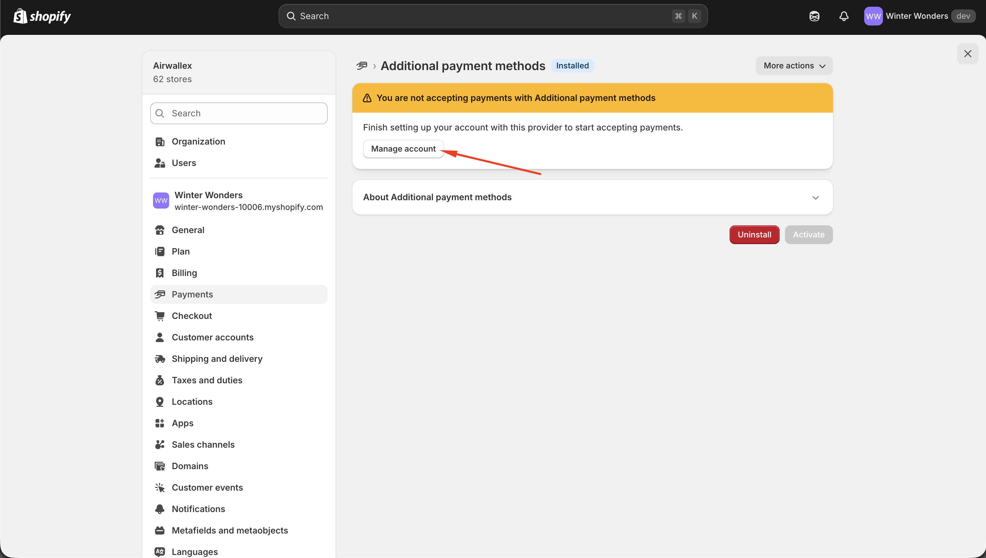The width and height of the screenshot is (986, 558).
Task: Click the WW store avatar in top bar
Action: pos(873,16)
